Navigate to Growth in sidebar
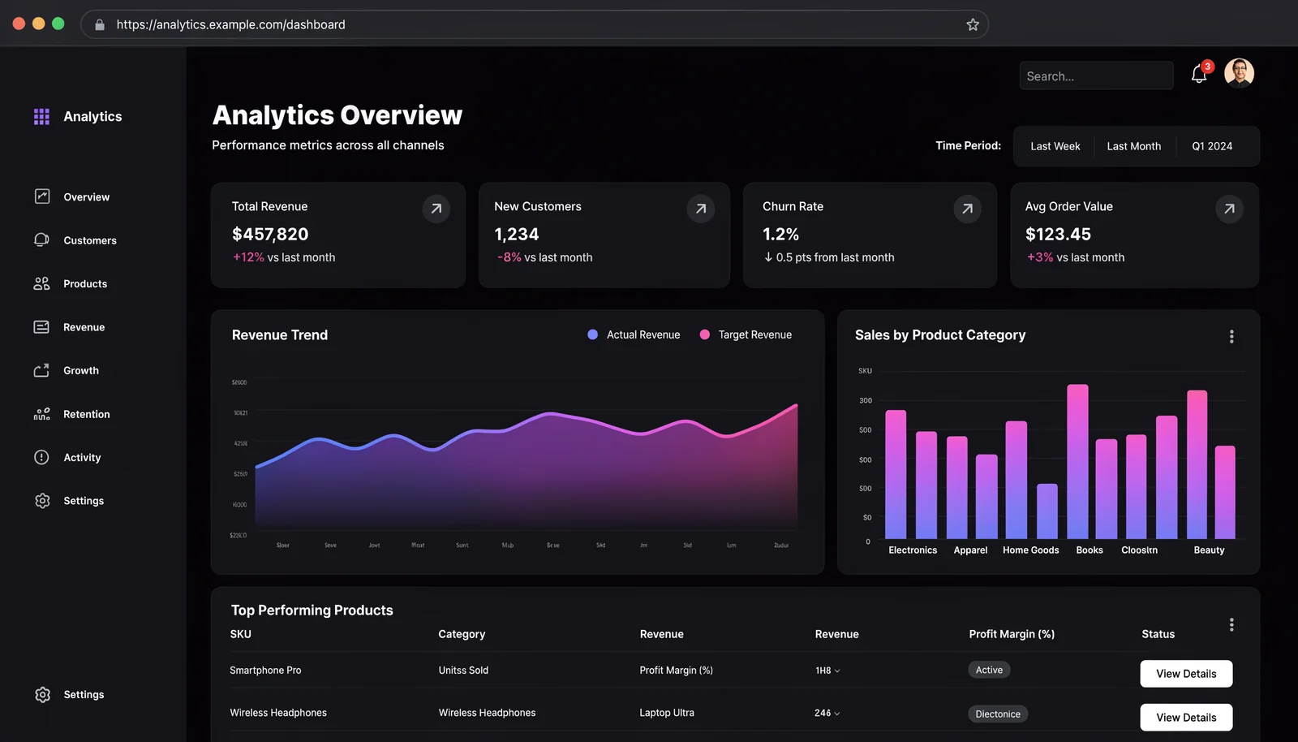The image size is (1298, 742). (81, 370)
